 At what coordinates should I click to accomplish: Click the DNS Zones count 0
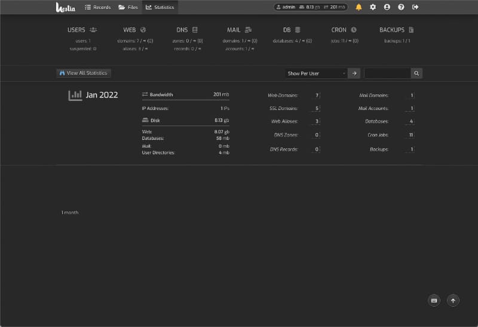317,135
